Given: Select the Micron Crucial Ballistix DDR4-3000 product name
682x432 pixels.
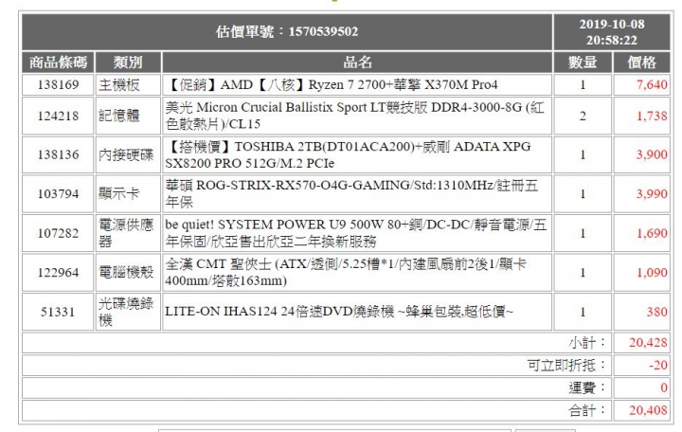Looking at the screenshot, I should tap(355, 116).
